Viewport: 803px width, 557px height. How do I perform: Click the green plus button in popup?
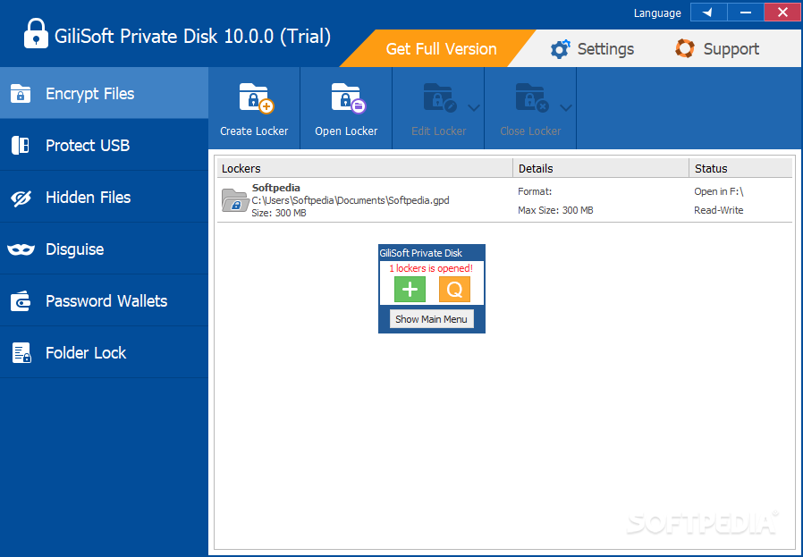pos(410,290)
